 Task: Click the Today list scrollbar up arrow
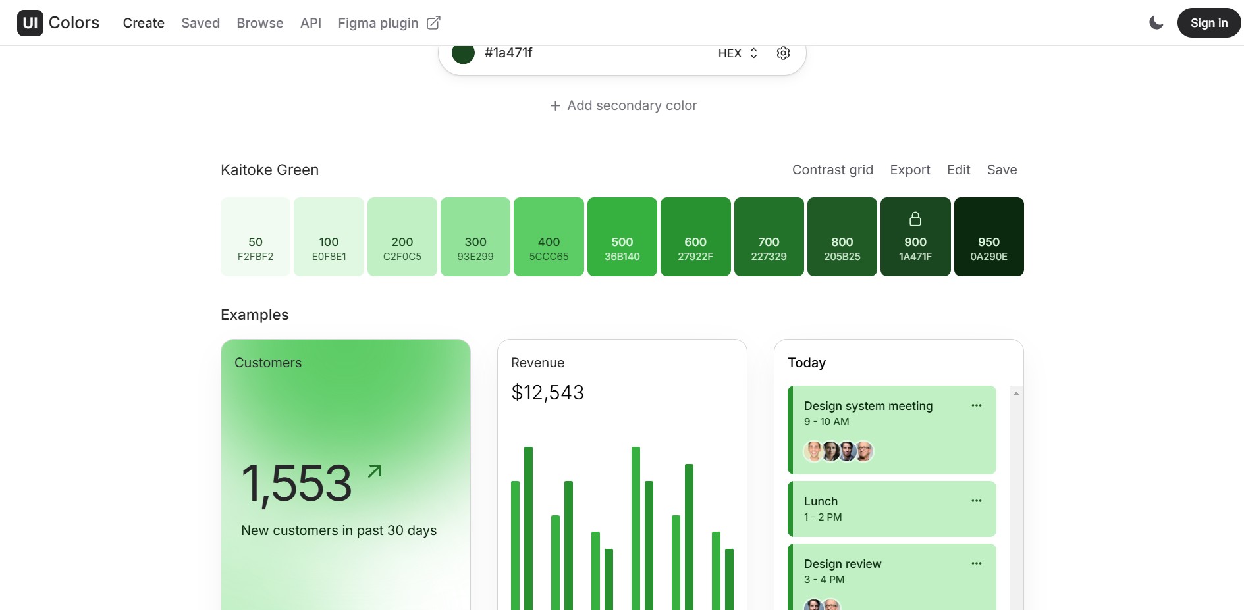(1016, 393)
